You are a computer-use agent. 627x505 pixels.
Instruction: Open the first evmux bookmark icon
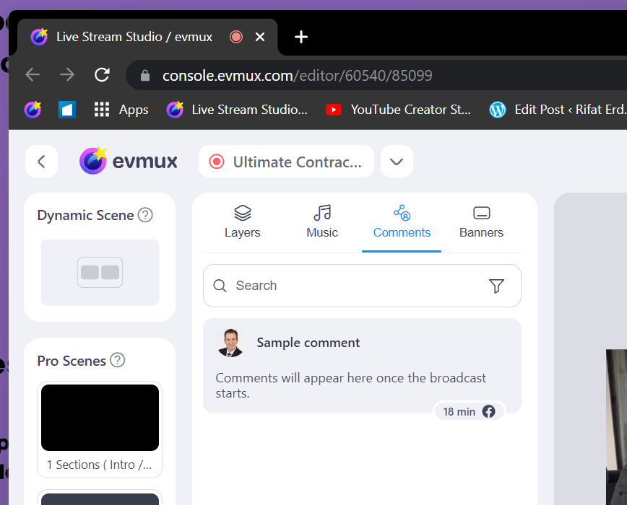tap(33, 110)
